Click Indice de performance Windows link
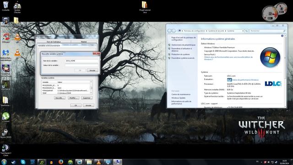293x165 pixels. click(245, 80)
